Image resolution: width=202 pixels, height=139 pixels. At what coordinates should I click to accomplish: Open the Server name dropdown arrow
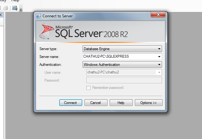[x=159, y=57]
